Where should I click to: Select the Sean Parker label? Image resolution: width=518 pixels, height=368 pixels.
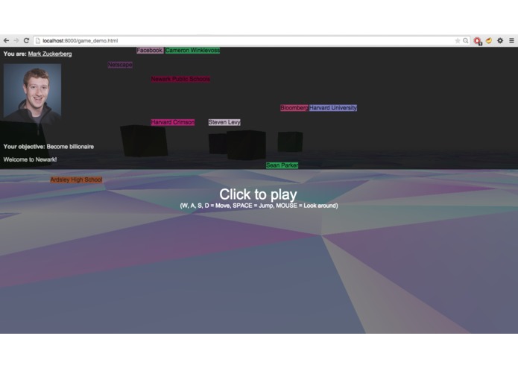click(x=282, y=165)
